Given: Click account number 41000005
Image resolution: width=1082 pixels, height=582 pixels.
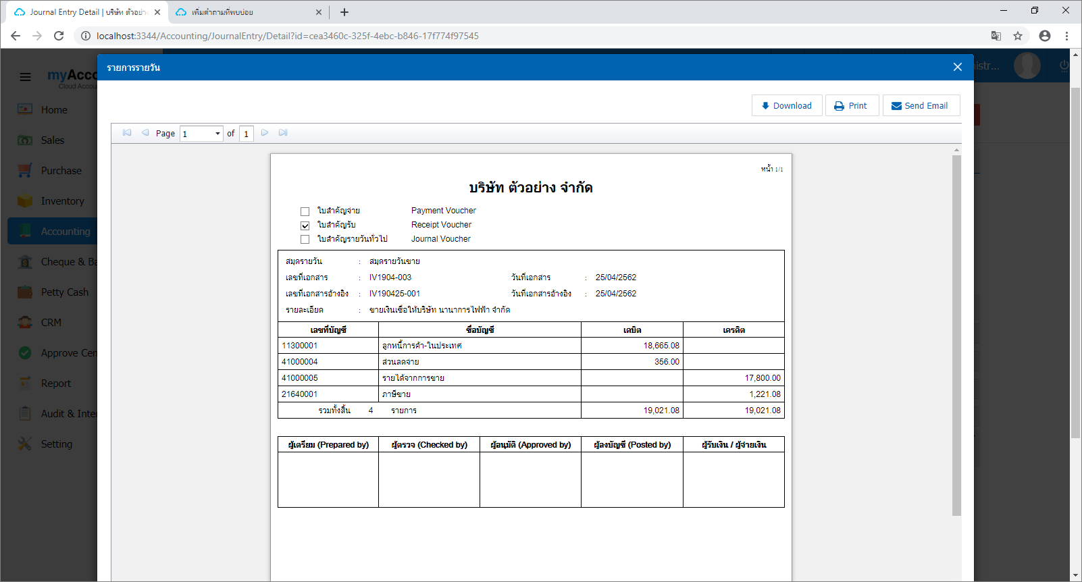Looking at the screenshot, I should coord(300,378).
